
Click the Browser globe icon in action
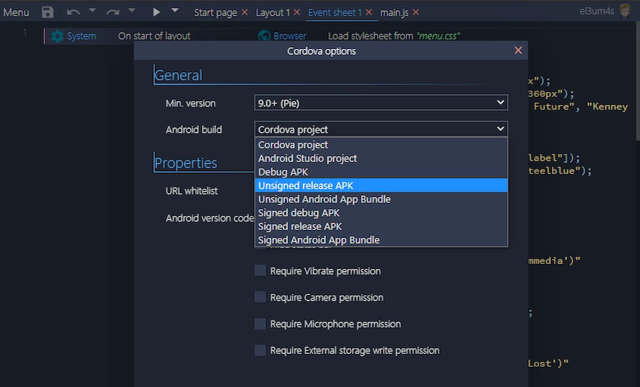pos(263,36)
